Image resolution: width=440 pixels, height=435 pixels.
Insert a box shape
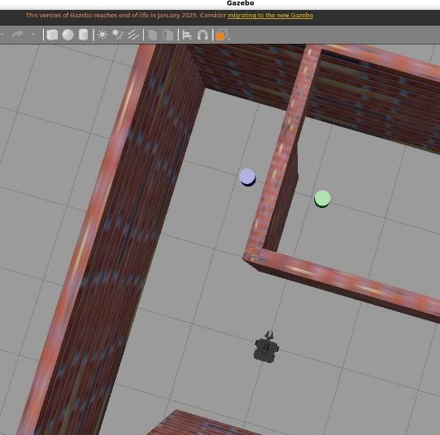pyautogui.click(x=52, y=35)
